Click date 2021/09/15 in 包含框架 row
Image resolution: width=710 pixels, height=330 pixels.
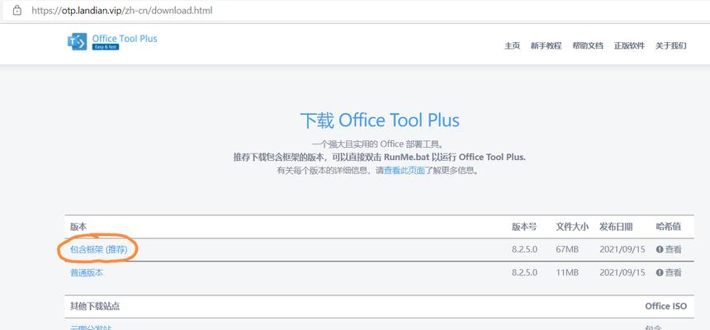tap(622, 249)
